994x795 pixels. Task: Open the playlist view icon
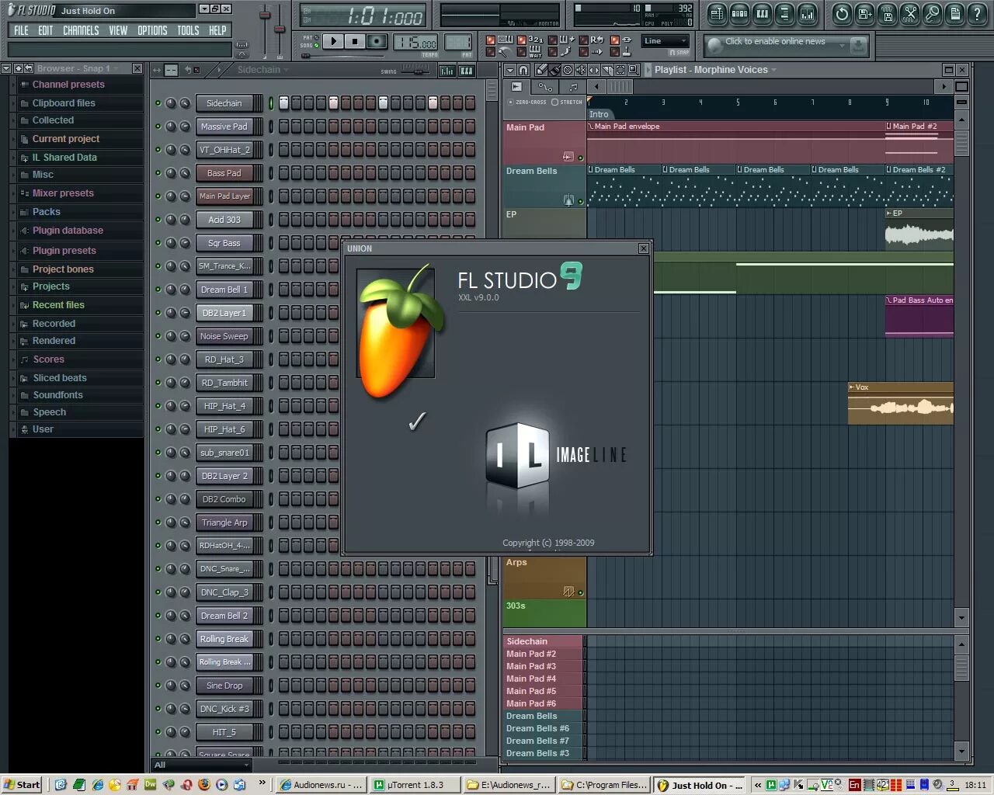click(717, 13)
